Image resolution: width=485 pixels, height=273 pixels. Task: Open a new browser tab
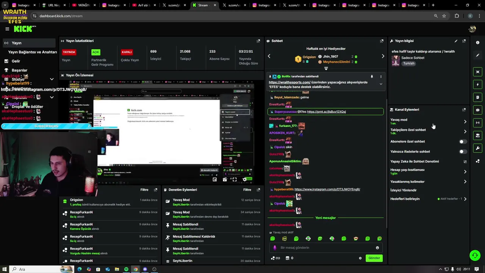tap(433, 5)
